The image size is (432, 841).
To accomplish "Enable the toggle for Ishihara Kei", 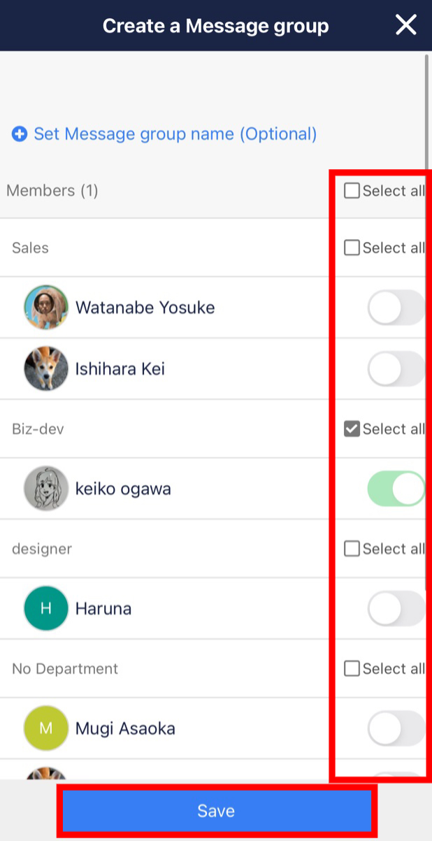I will click(396, 368).
